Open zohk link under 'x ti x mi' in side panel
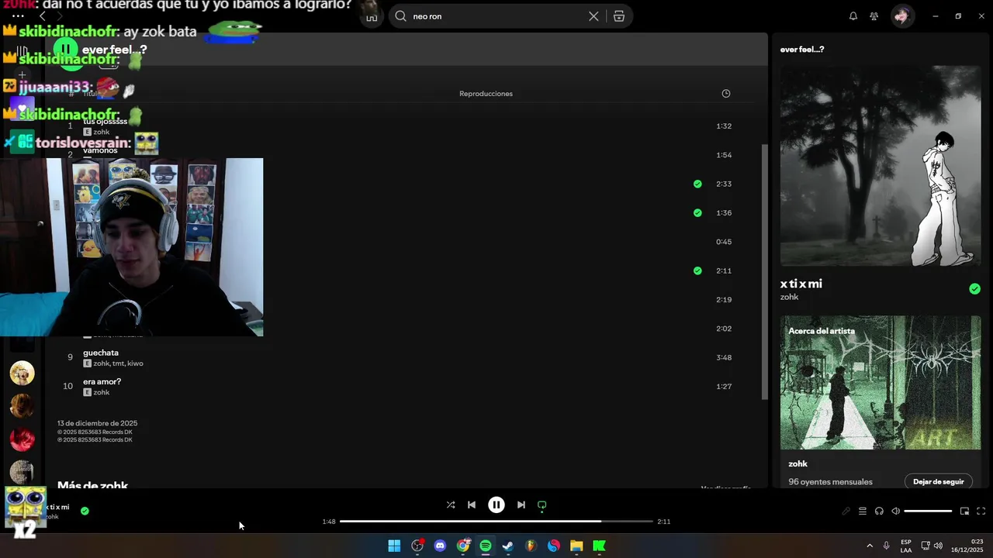The image size is (993, 558). click(x=789, y=297)
